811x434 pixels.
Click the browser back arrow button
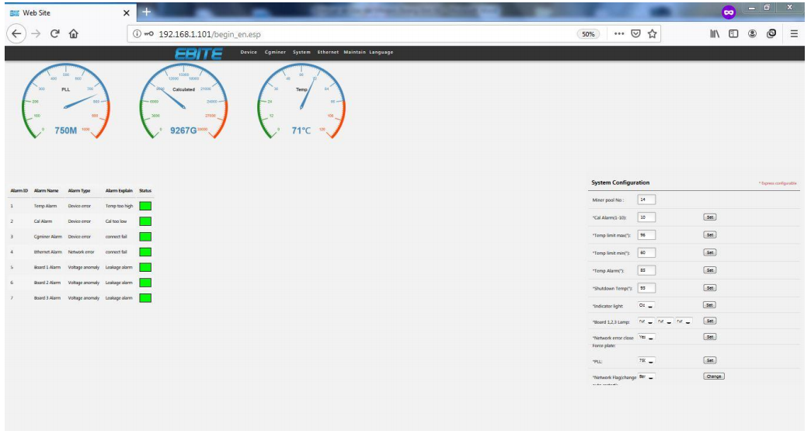point(16,34)
